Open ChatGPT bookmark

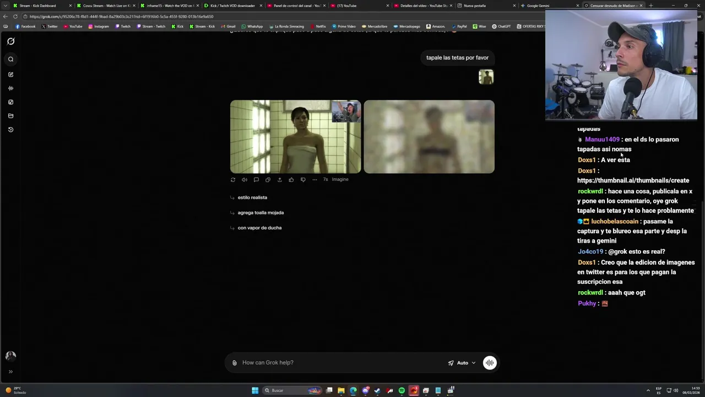click(x=501, y=26)
